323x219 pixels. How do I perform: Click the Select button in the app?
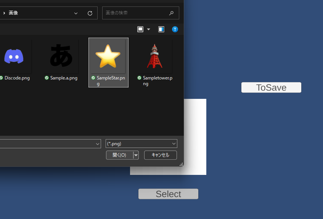point(168,194)
